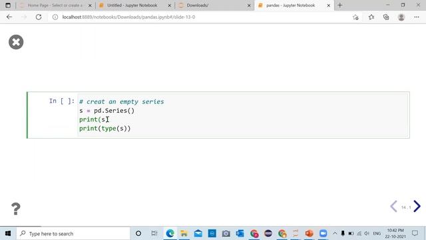
Task: Open network status in system tray
Action: click(359, 233)
